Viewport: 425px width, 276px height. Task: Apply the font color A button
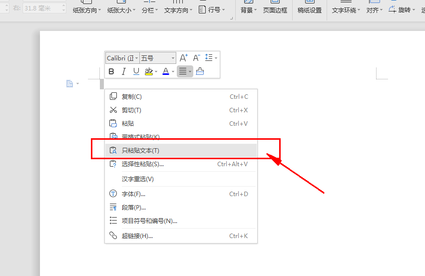166,71
